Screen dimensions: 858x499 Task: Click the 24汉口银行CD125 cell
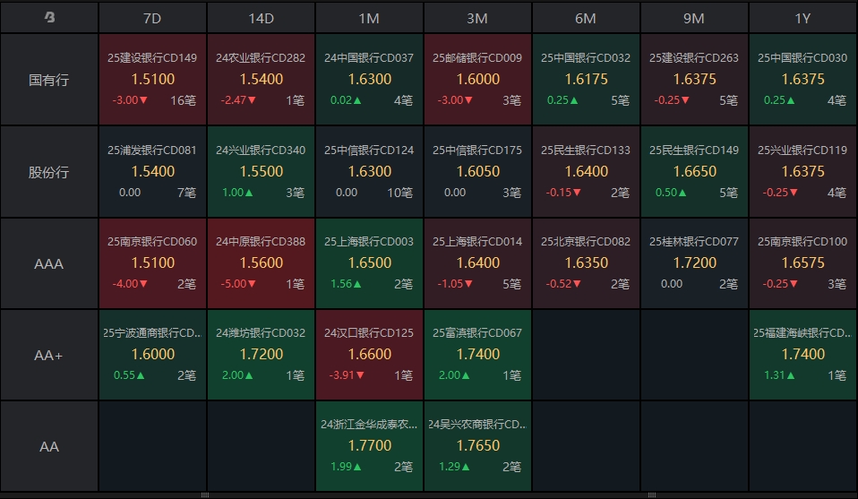click(369, 355)
